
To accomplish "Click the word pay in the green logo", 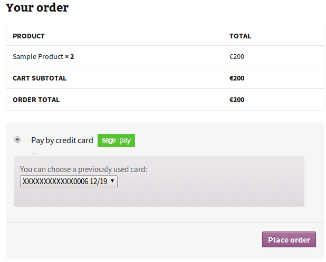I will 126,140.
